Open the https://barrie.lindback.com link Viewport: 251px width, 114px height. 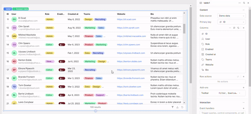[x=130, y=95]
